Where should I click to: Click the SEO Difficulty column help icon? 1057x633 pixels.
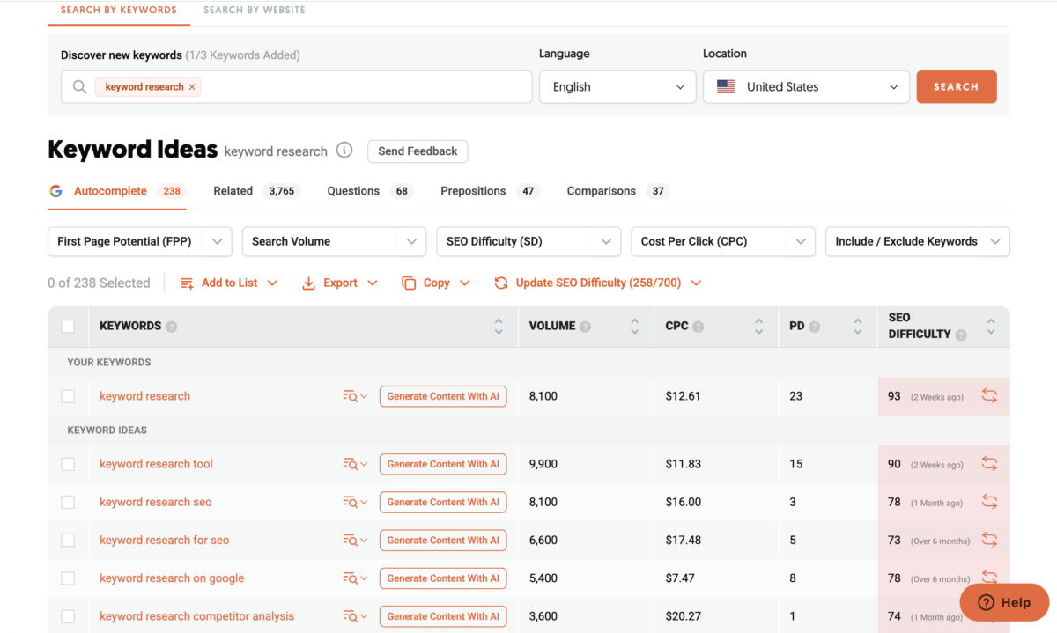tap(961, 335)
